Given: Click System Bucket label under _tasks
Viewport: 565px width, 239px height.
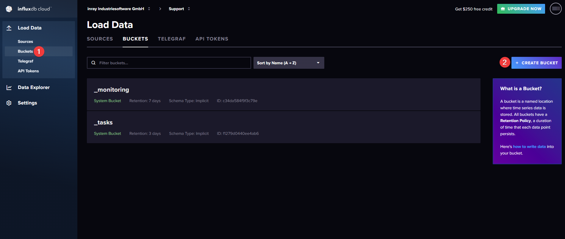Looking at the screenshot, I should (107, 134).
